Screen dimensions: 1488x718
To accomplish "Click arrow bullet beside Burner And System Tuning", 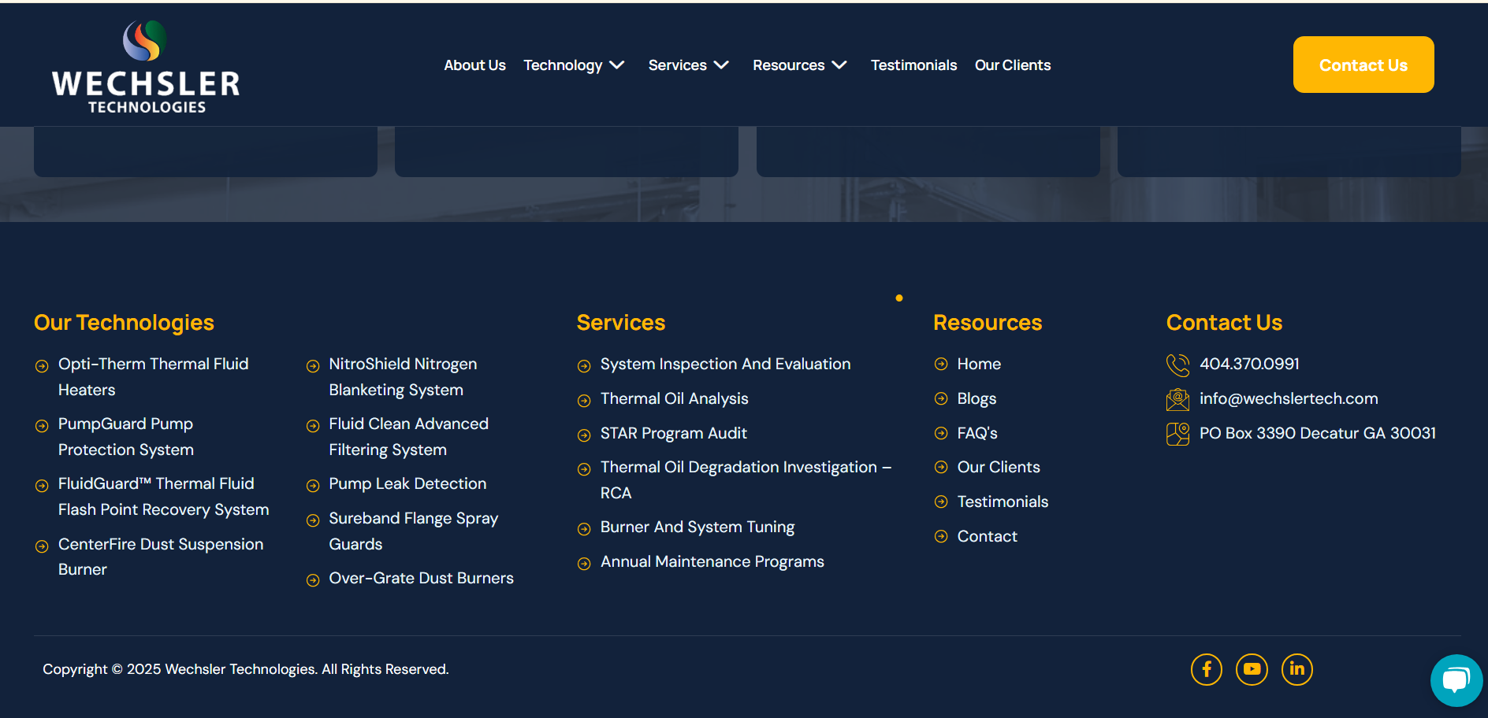I will coord(584,529).
